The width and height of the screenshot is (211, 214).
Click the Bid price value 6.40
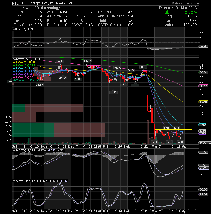(x=64, y=21)
